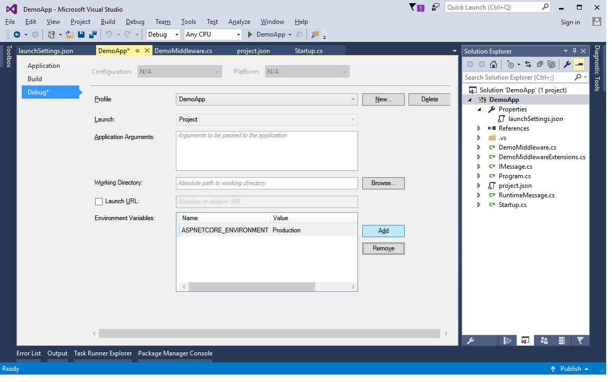
Task: Start debugging with the green play arrow
Action: (x=250, y=34)
